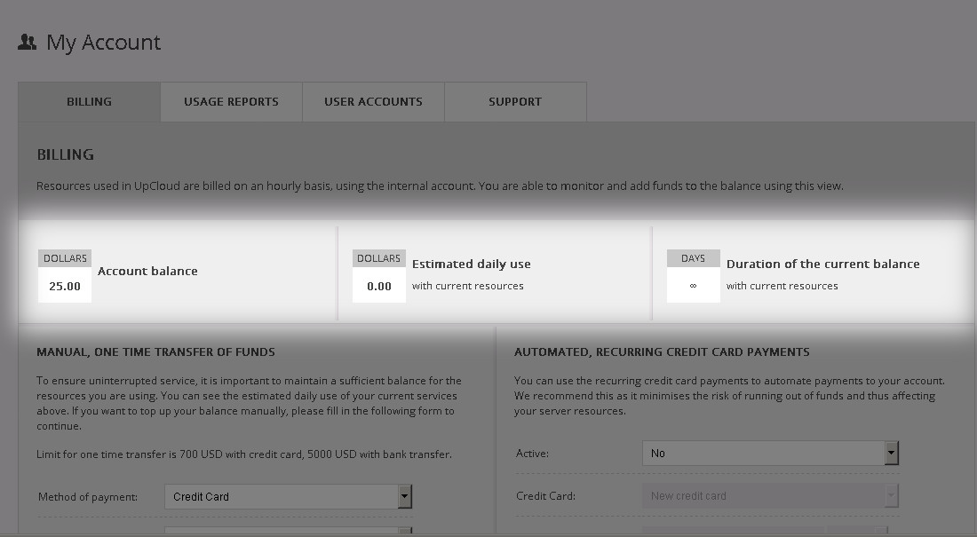Click the Automated, Recurring Credit Card Payments heading

[662, 352]
